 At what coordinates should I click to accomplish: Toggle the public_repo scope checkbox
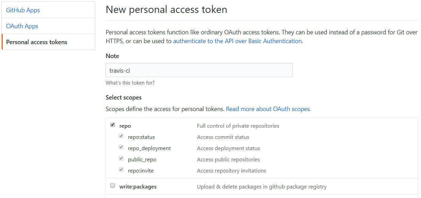click(x=121, y=158)
